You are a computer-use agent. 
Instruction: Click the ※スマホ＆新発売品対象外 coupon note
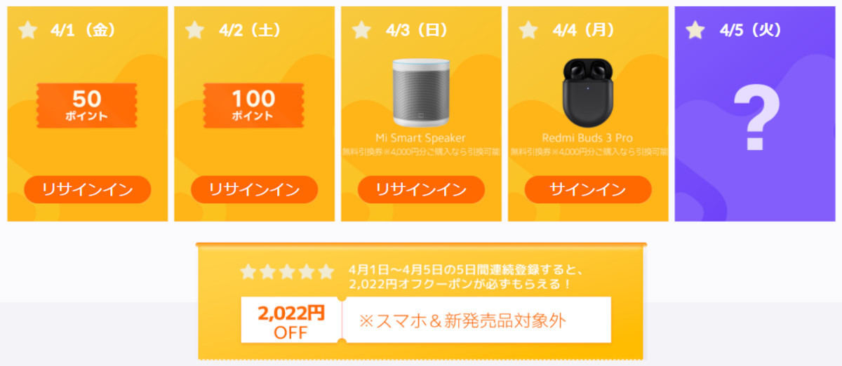(462, 320)
